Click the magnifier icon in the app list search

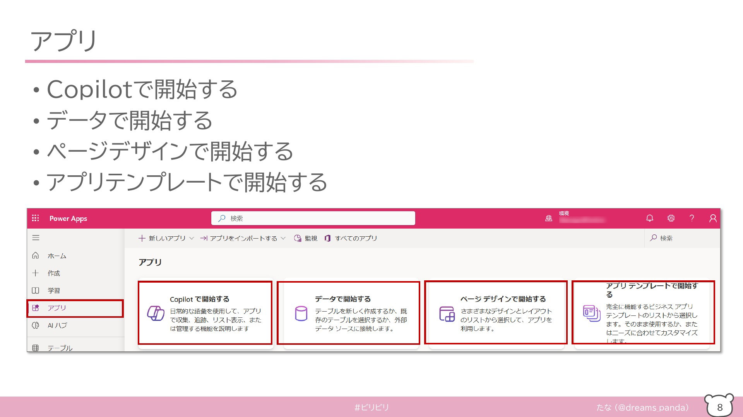pos(654,238)
